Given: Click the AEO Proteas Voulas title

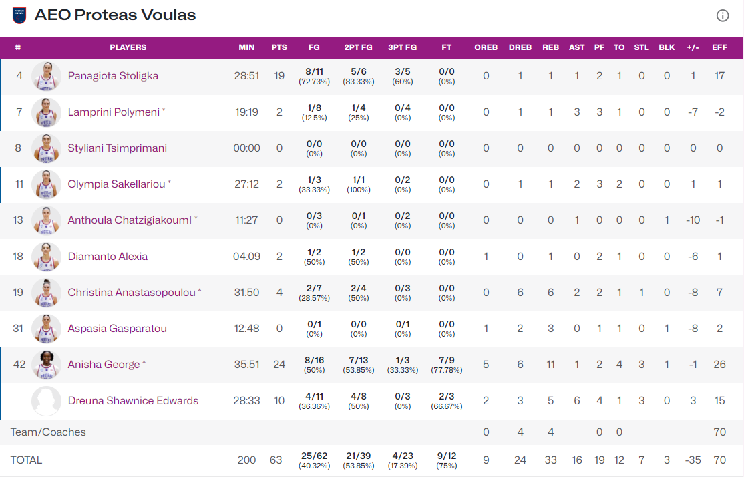Looking at the screenshot, I should click(x=116, y=15).
